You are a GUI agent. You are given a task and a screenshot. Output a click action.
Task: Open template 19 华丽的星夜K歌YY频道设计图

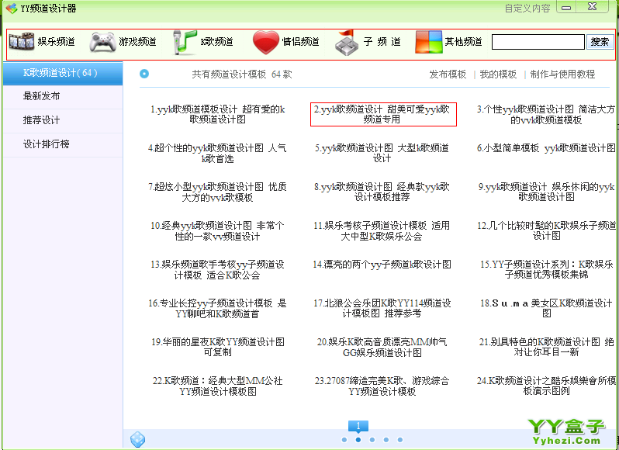pyautogui.click(x=217, y=347)
